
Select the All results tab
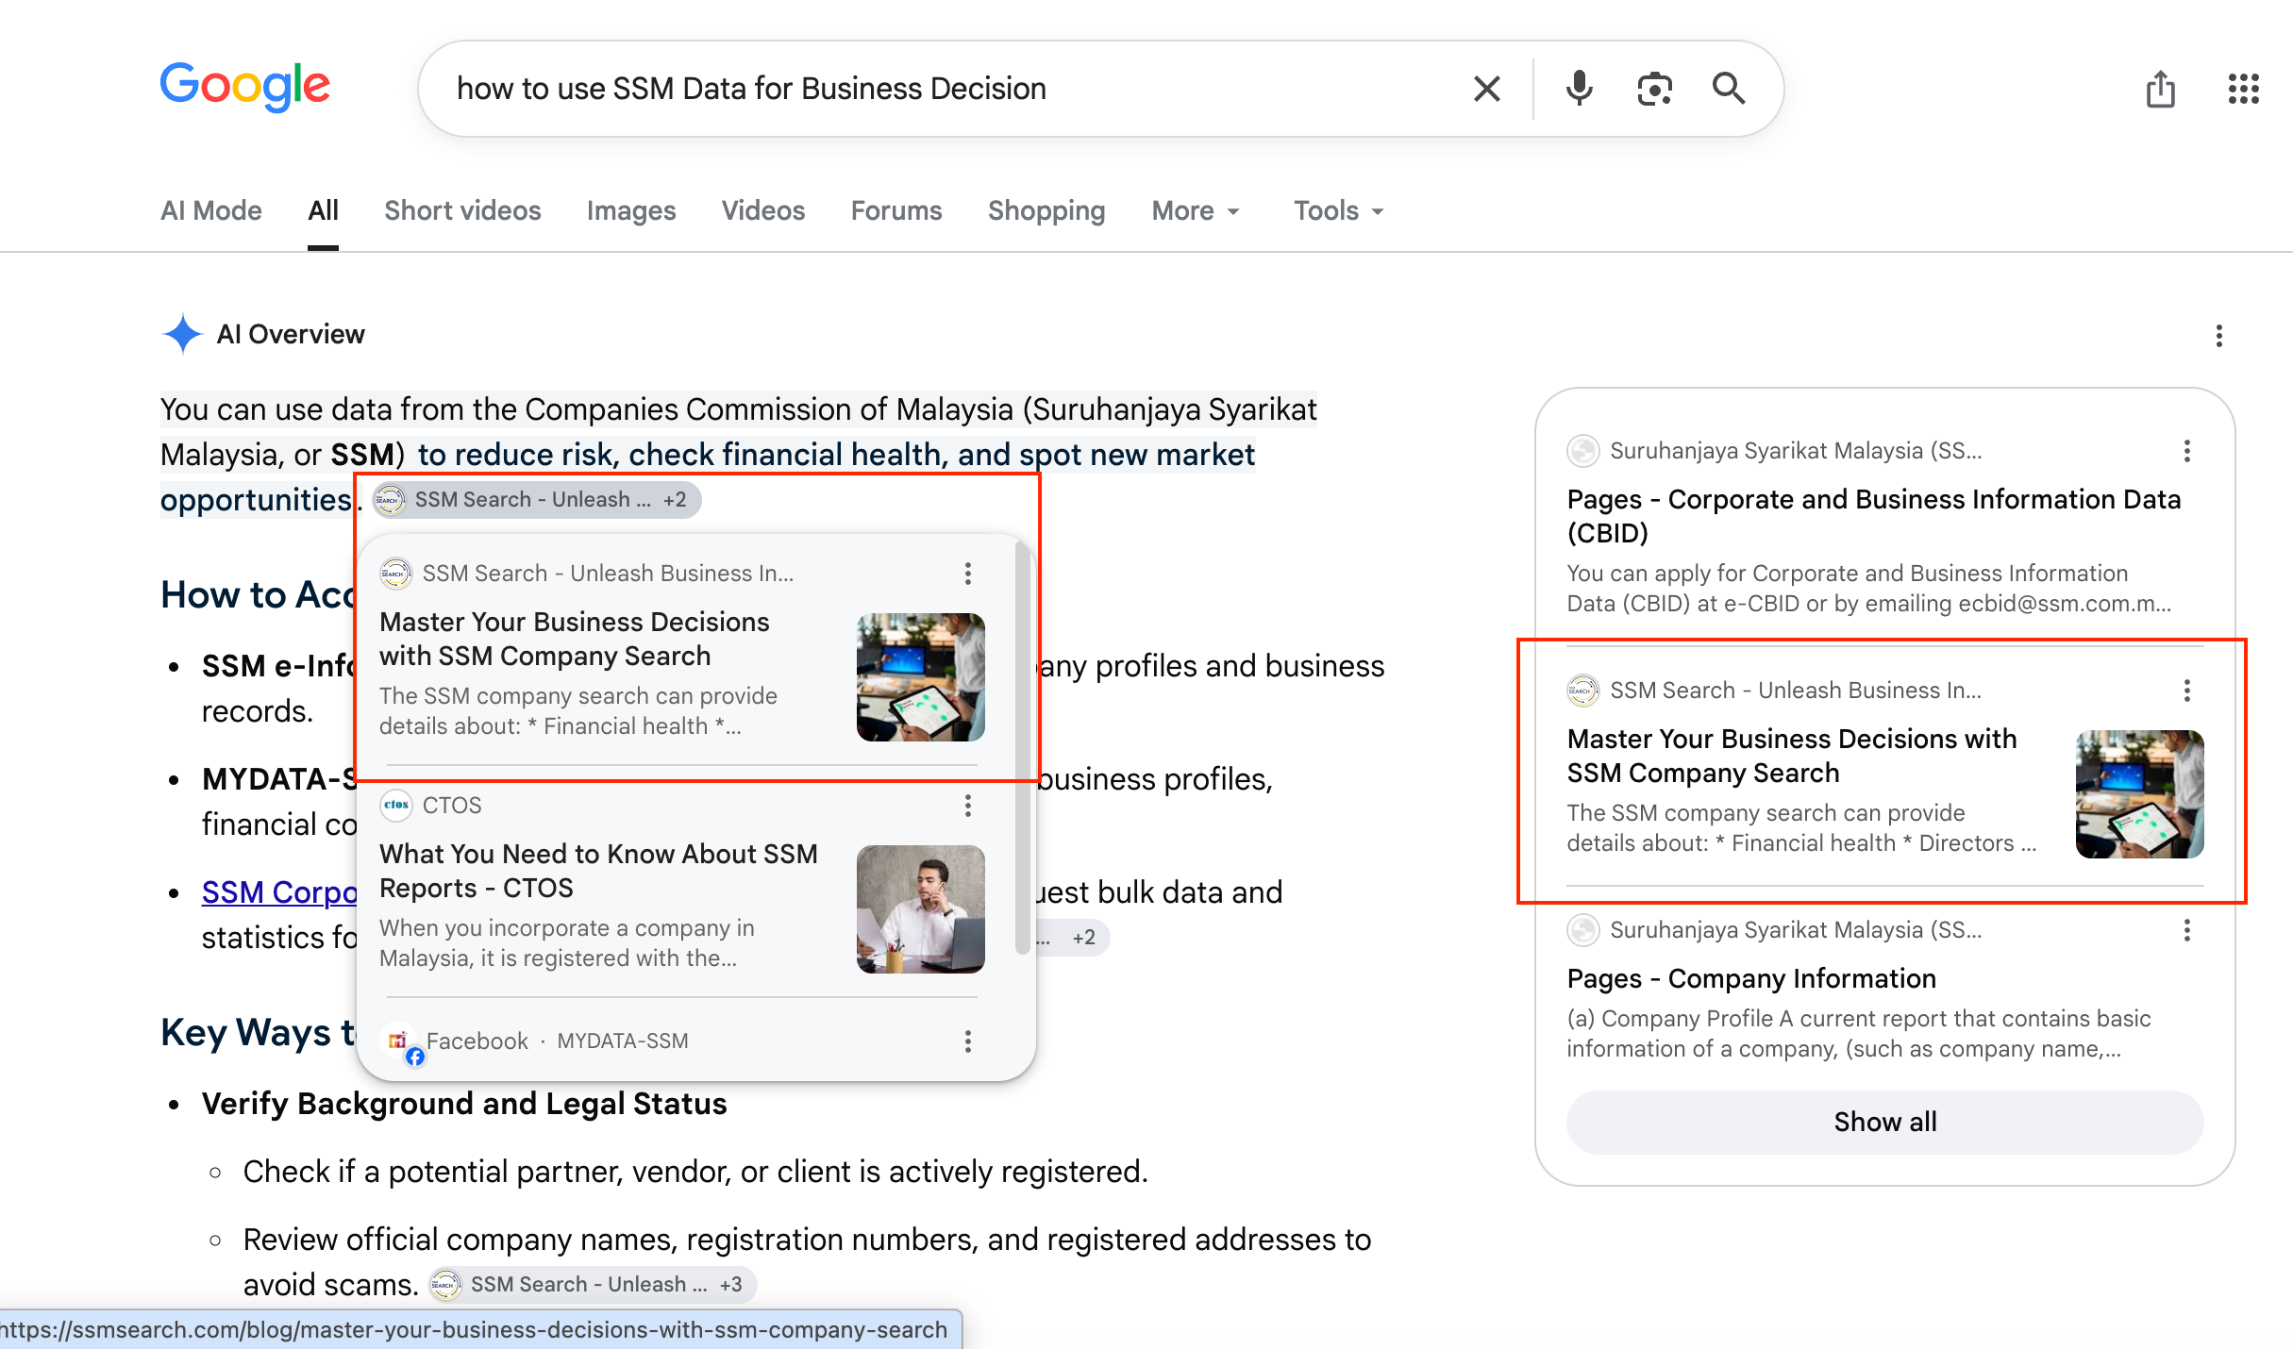tap(323, 210)
